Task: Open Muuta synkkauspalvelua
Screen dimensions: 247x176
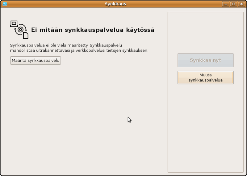Action: click(205, 78)
